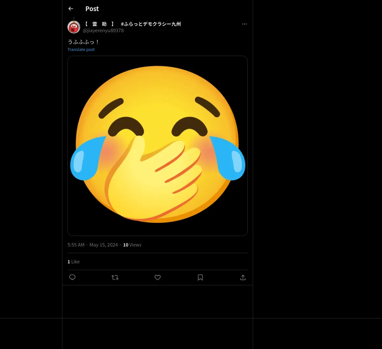
Task: Open the author's round profile avatar
Action: pos(74,27)
